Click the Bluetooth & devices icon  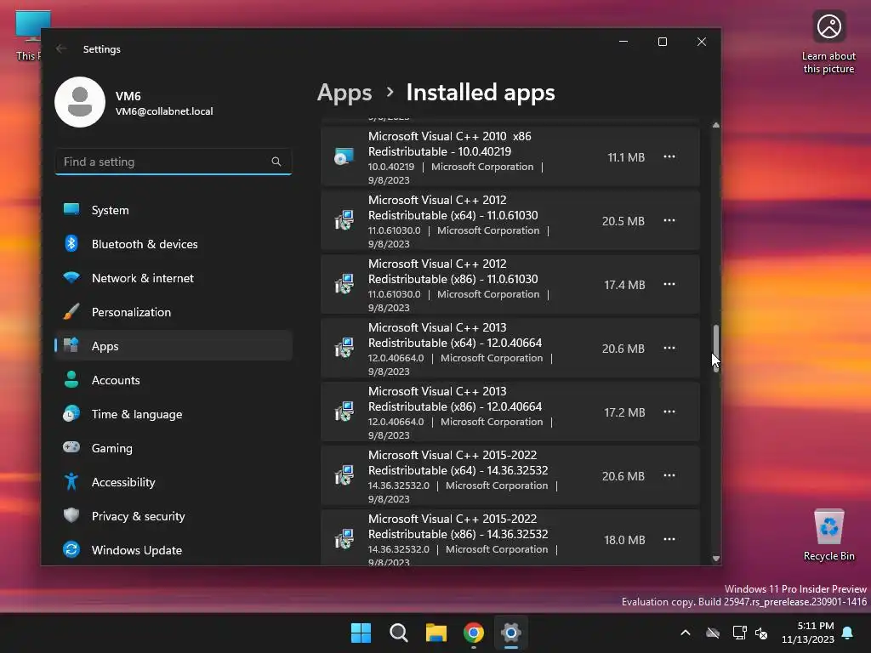tap(71, 244)
